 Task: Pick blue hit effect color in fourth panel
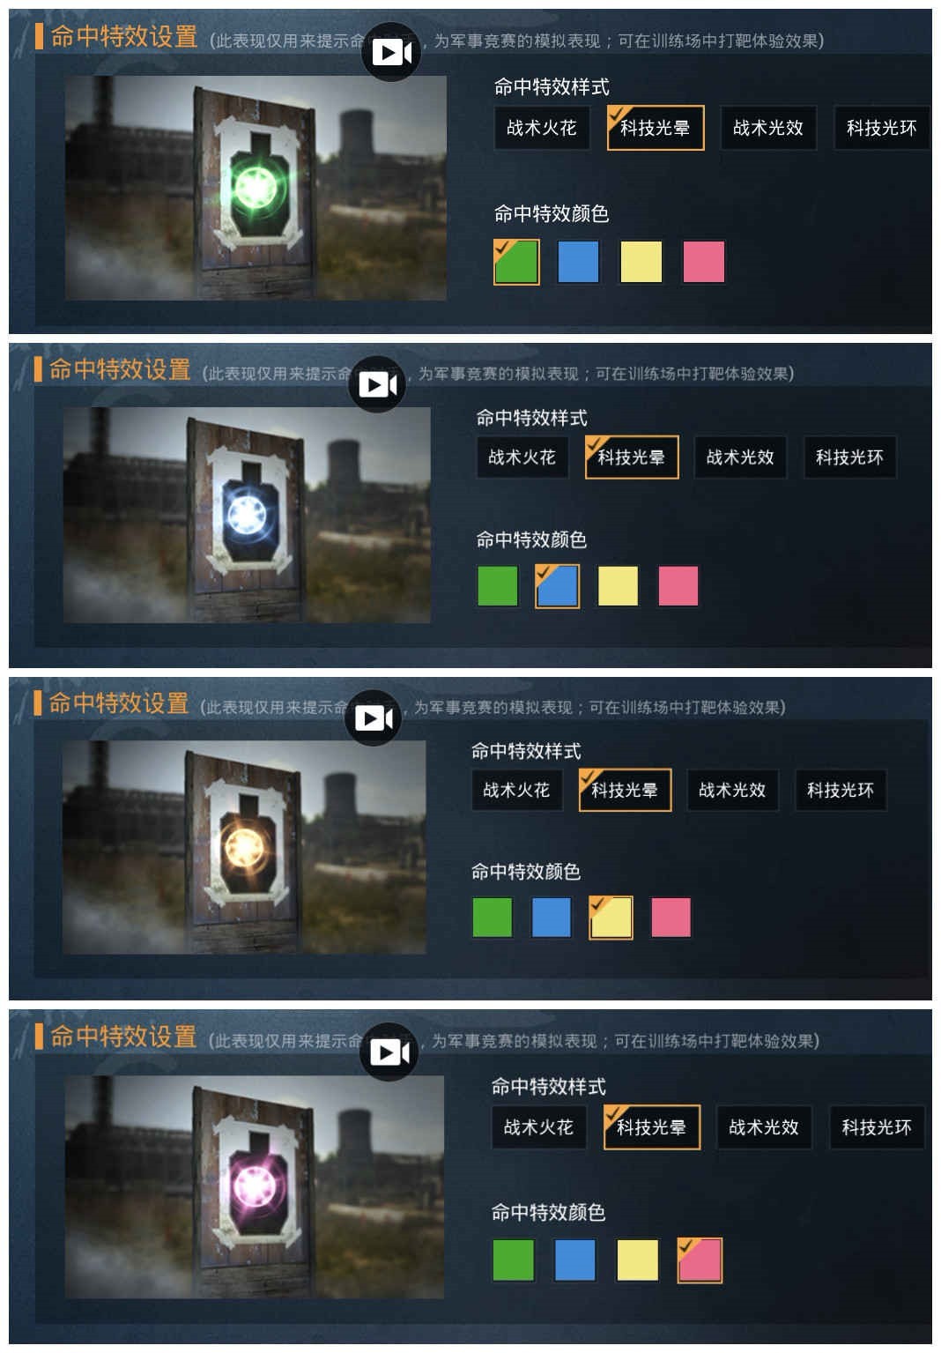[575, 1260]
